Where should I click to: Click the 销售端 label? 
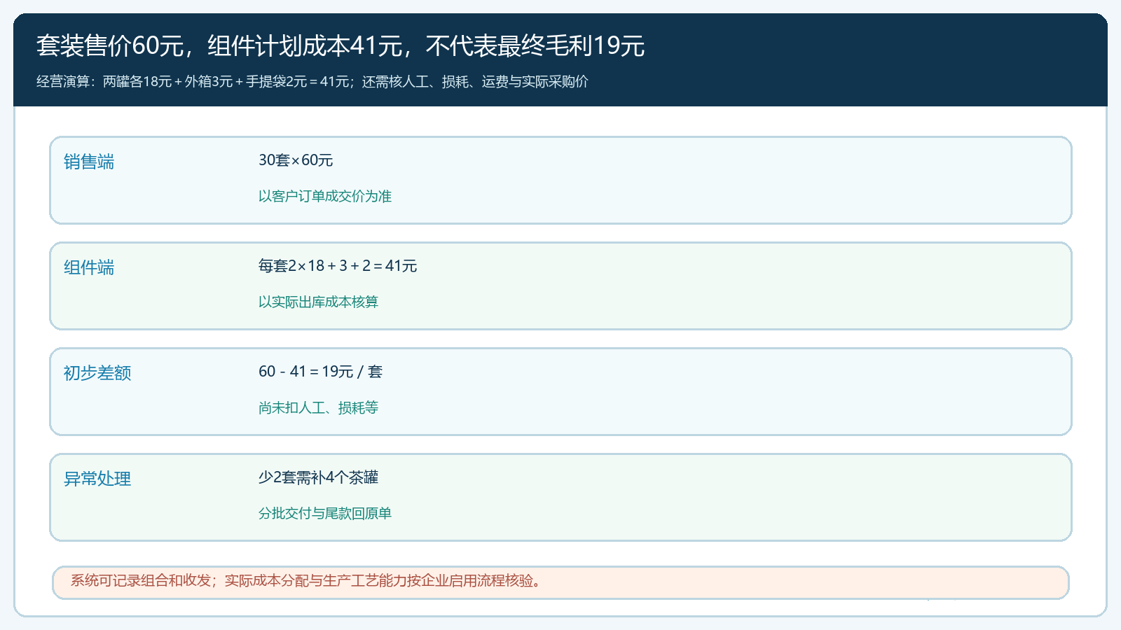(89, 162)
